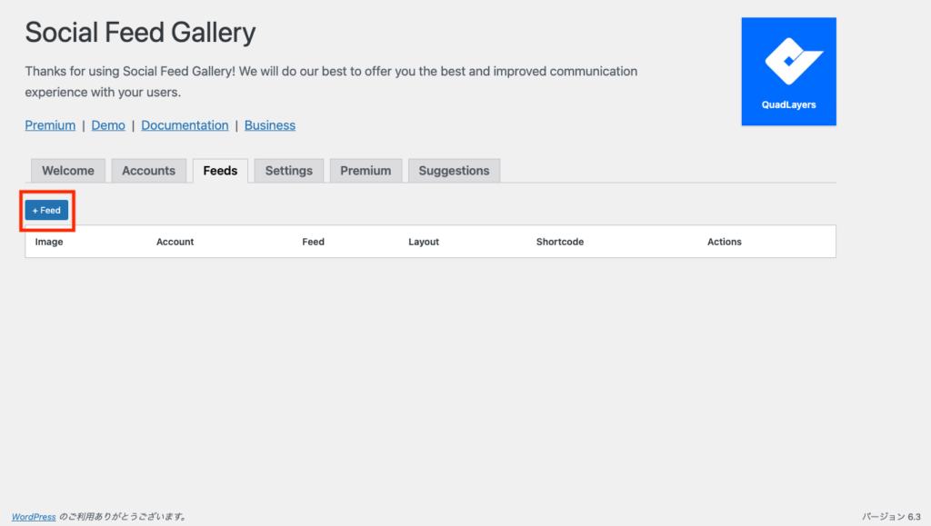Open the Premium tab

point(365,171)
